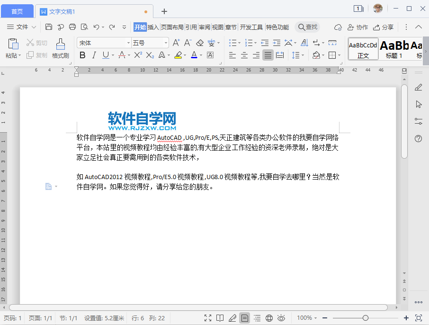Screen dimensions: 429x325
Task: Open the font name dropdown showing 宋体
Action: [104, 43]
